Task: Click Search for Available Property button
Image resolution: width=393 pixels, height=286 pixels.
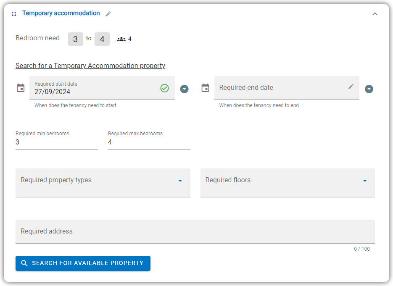Action: 83,263
